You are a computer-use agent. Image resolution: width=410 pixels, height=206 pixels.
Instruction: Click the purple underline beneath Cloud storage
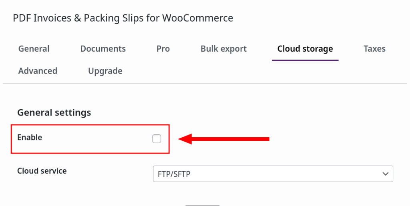[305, 60]
